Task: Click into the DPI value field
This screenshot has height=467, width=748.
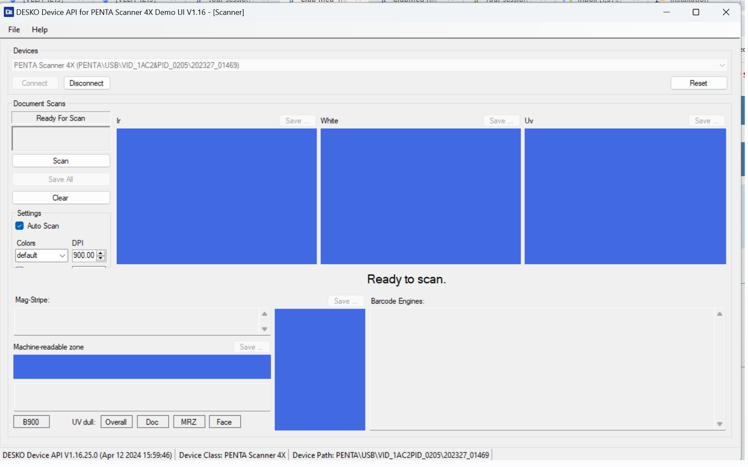Action: pyautogui.click(x=84, y=255)
